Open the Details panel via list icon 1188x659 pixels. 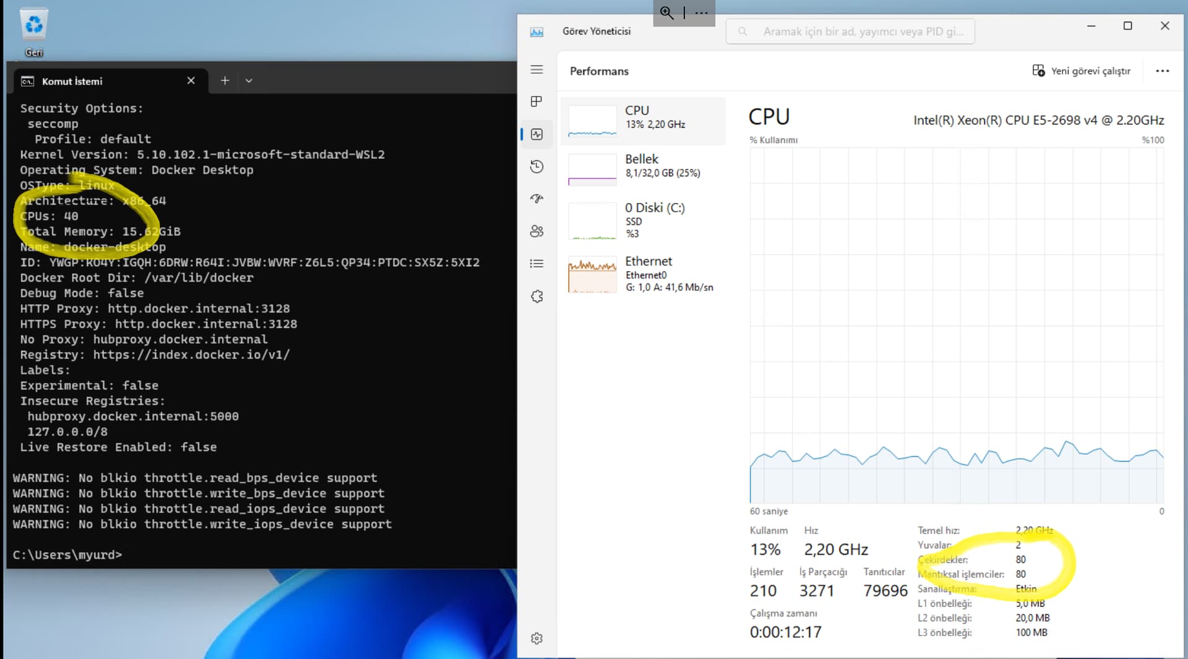(536, 263)
